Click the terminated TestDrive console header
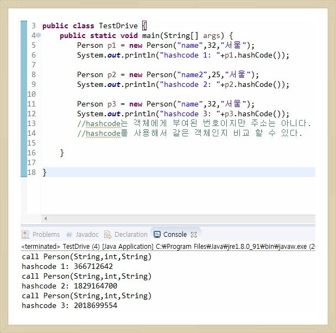 (x=168, y=247)
